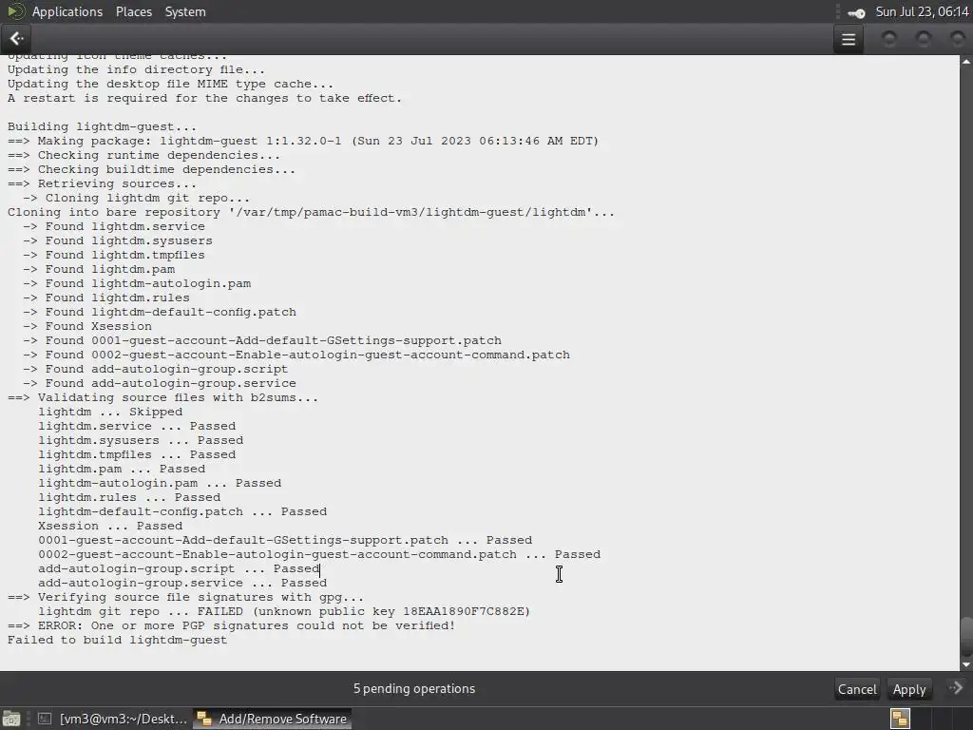Open the Places menu
Screen dimensions: 973x730
click(x=133, y=11)
